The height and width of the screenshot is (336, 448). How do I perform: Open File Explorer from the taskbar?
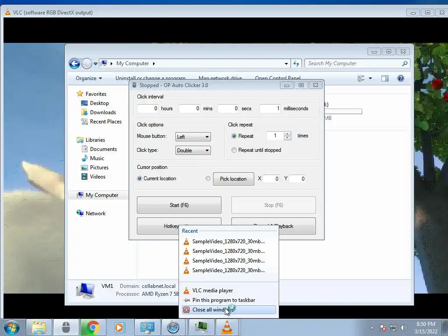[x=39, y=327]
